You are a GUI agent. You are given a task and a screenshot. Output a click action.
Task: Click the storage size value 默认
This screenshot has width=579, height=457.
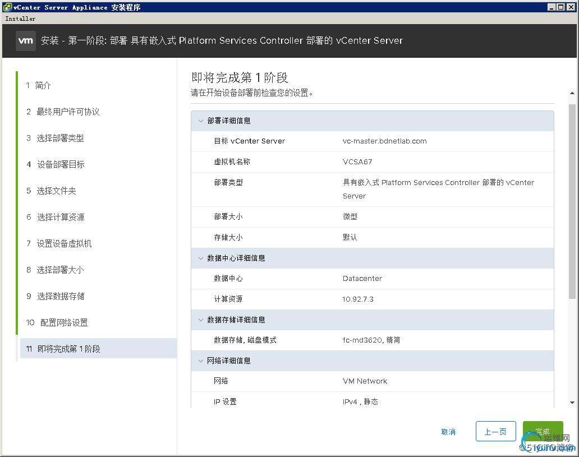350,237
